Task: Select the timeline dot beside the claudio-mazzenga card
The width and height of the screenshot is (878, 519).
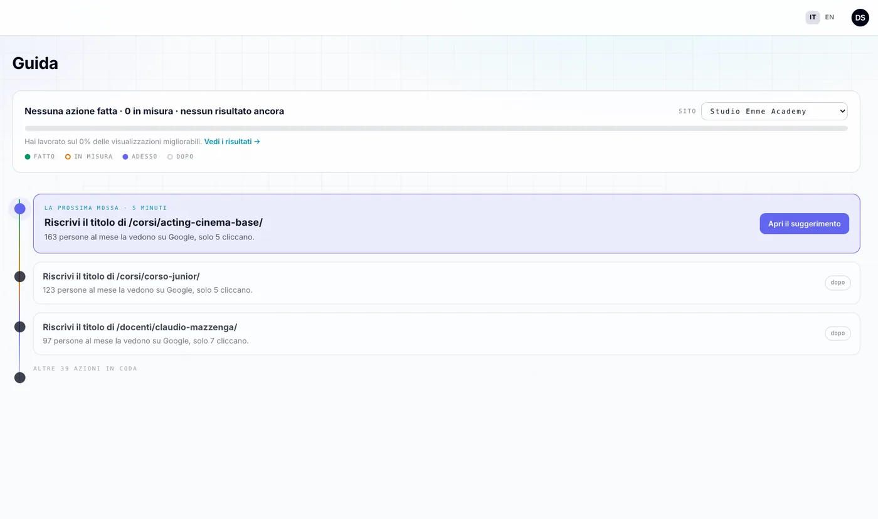Action: [x=20, y=327]
